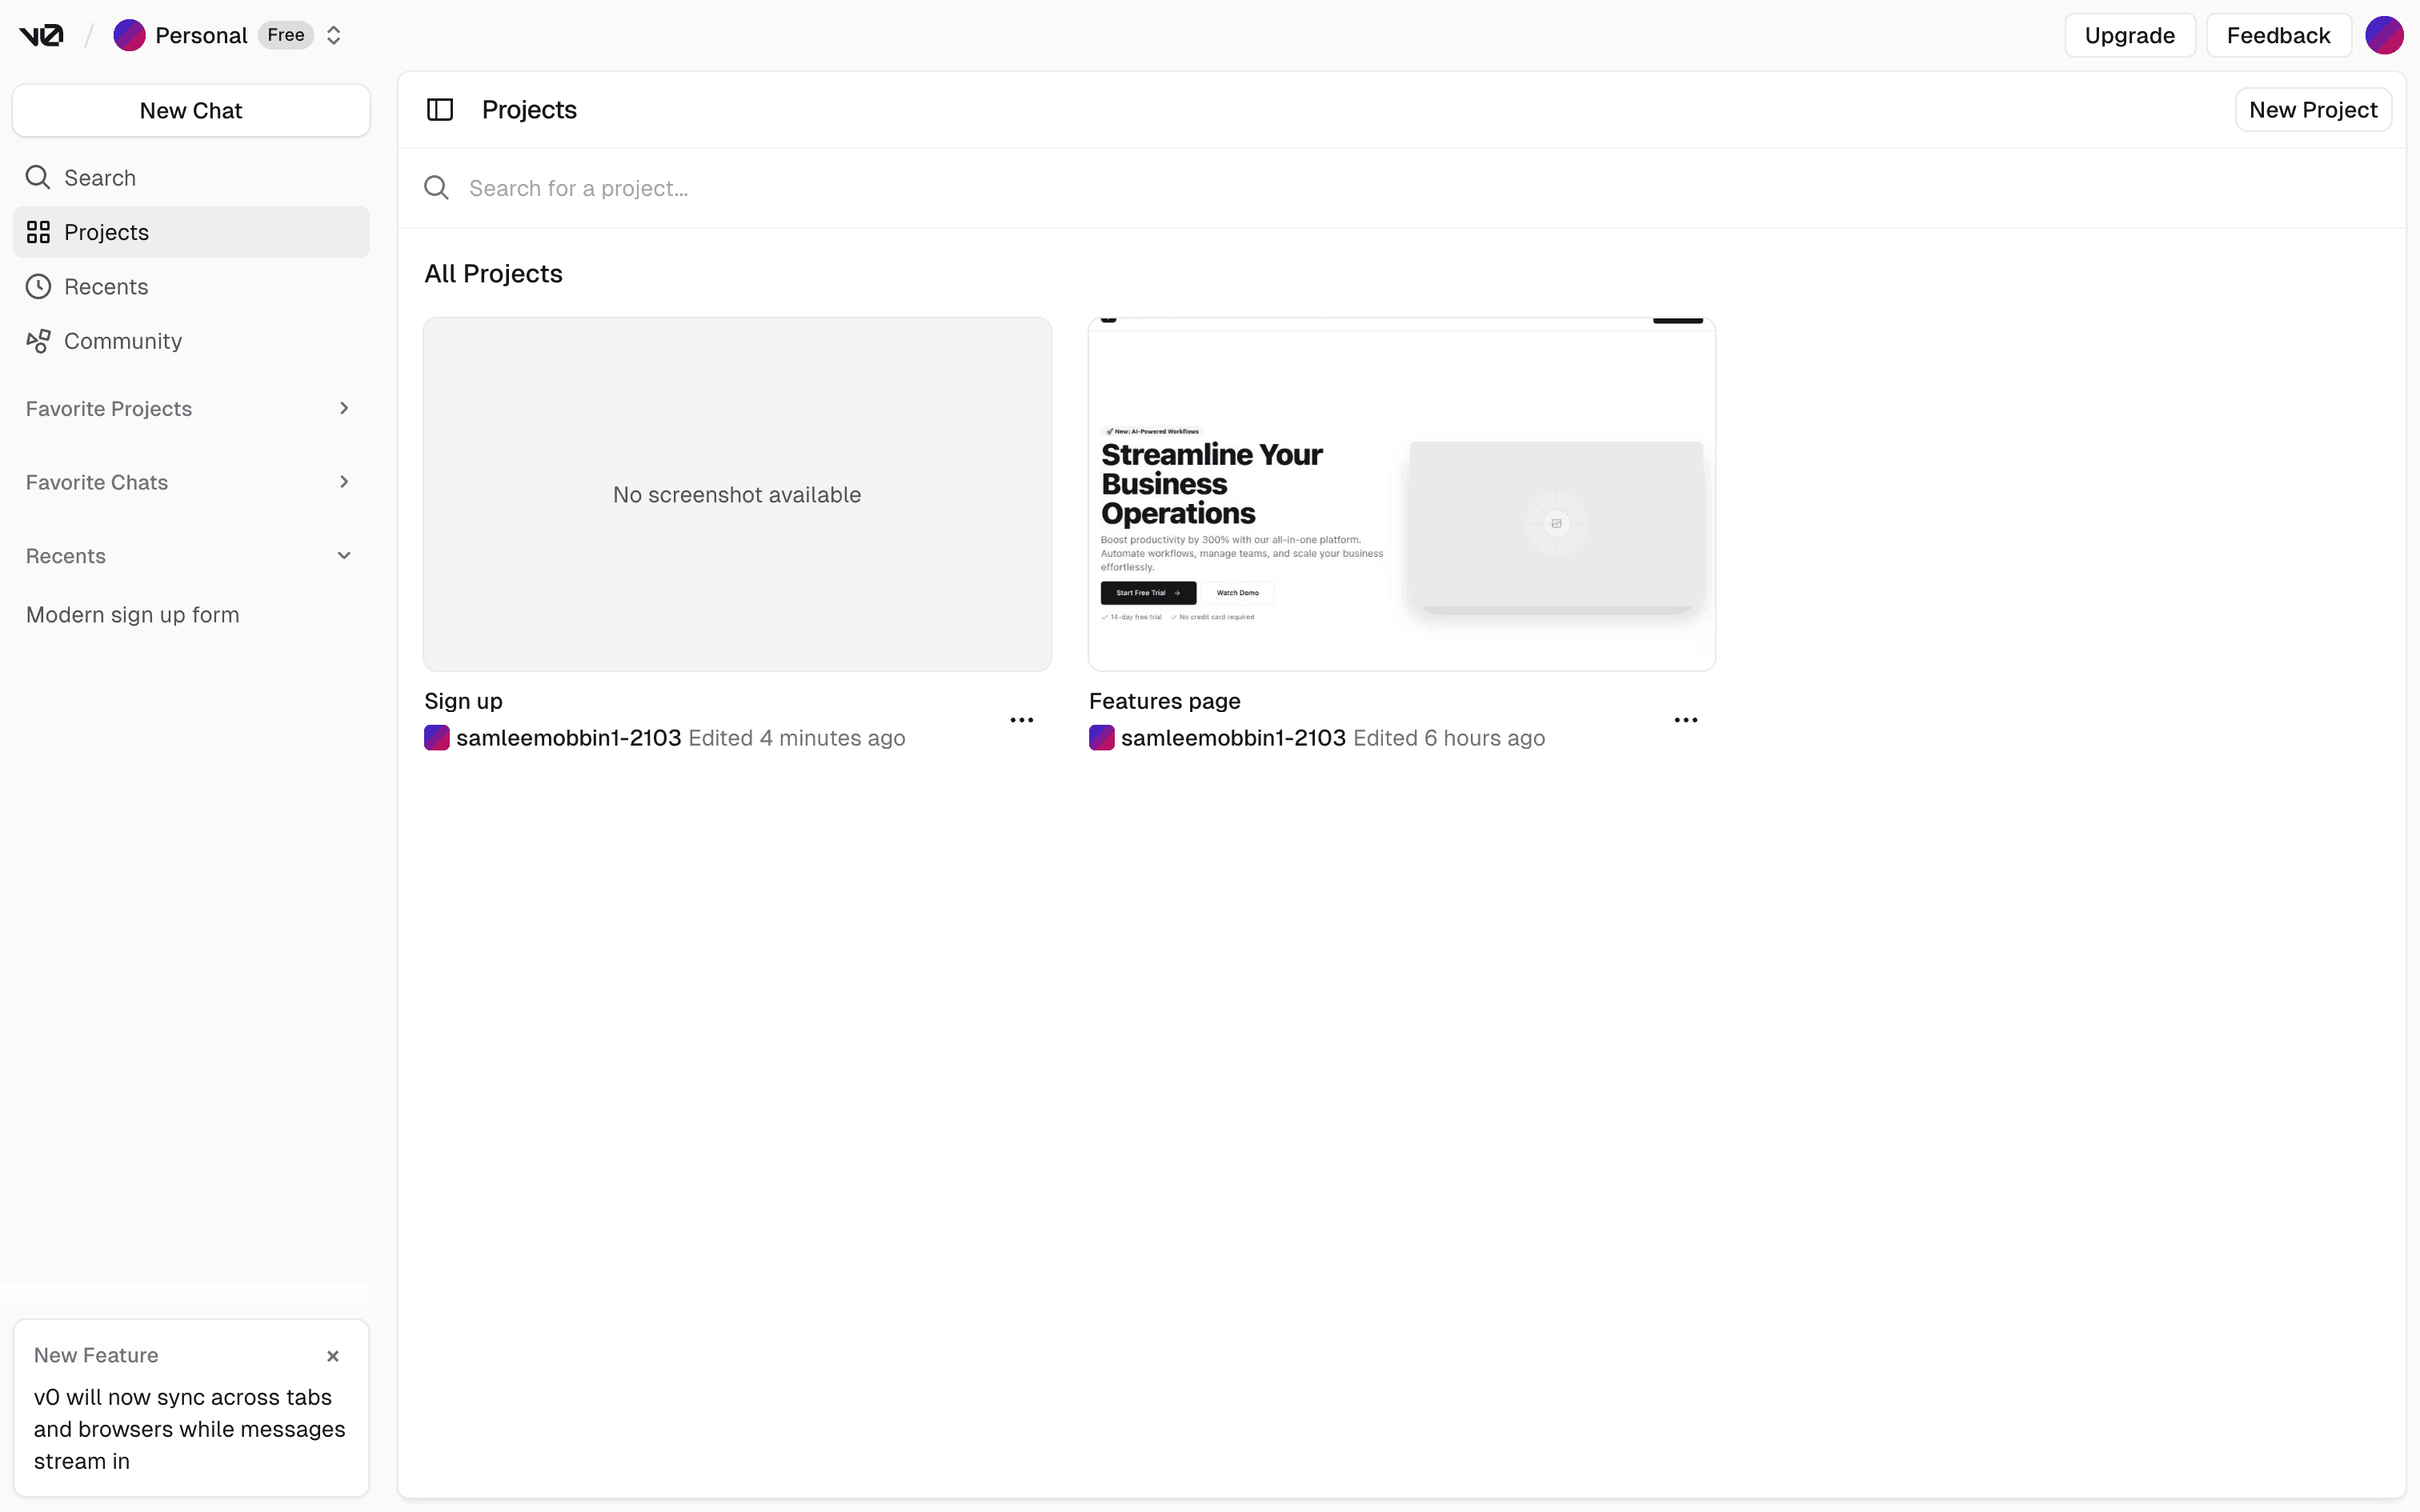Open three-dot menu for Features page project
This screenshot has width=2420, height=1512.
pyautogui.click(x=1685, y=720)
